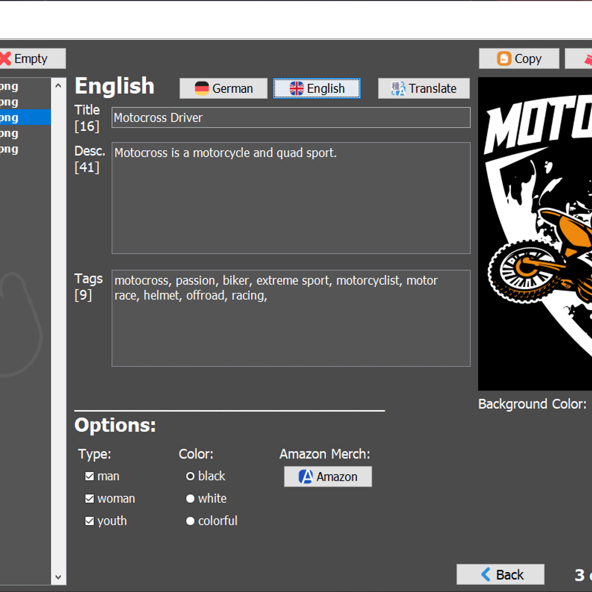This screenshot has width=592, height=592.
Task: Click the orange Copy icon
Action: (504, 59)
